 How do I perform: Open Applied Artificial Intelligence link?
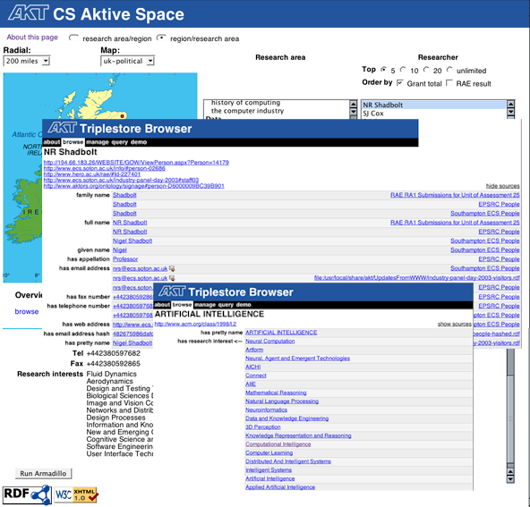(x=280, y=487)
